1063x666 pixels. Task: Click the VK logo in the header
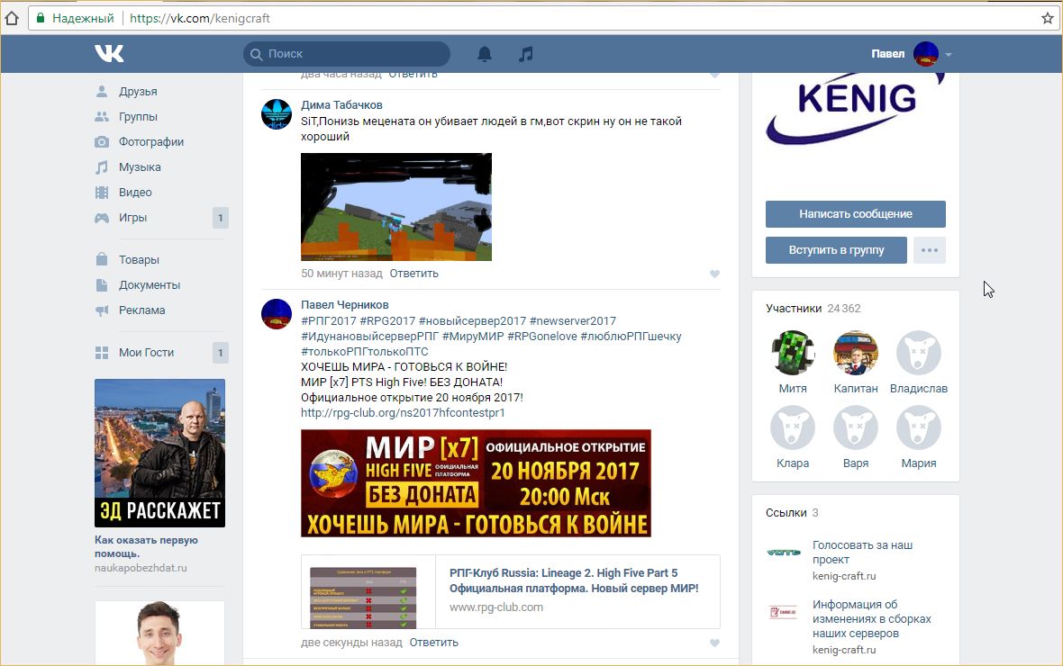point(109,54)
